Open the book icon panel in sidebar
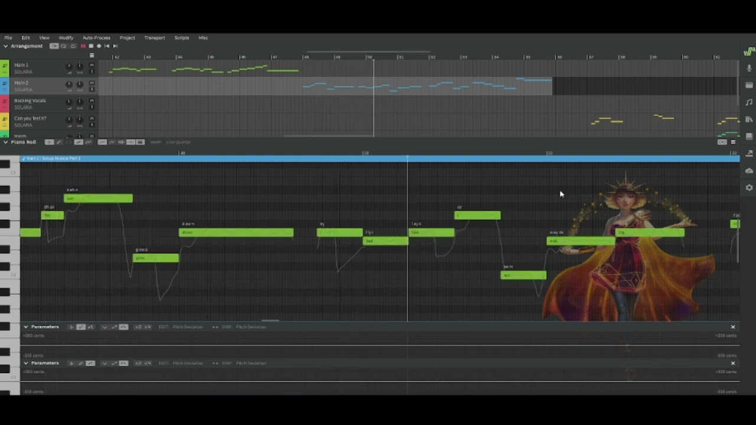Screen dimensions: 756x425 [749, 136]
